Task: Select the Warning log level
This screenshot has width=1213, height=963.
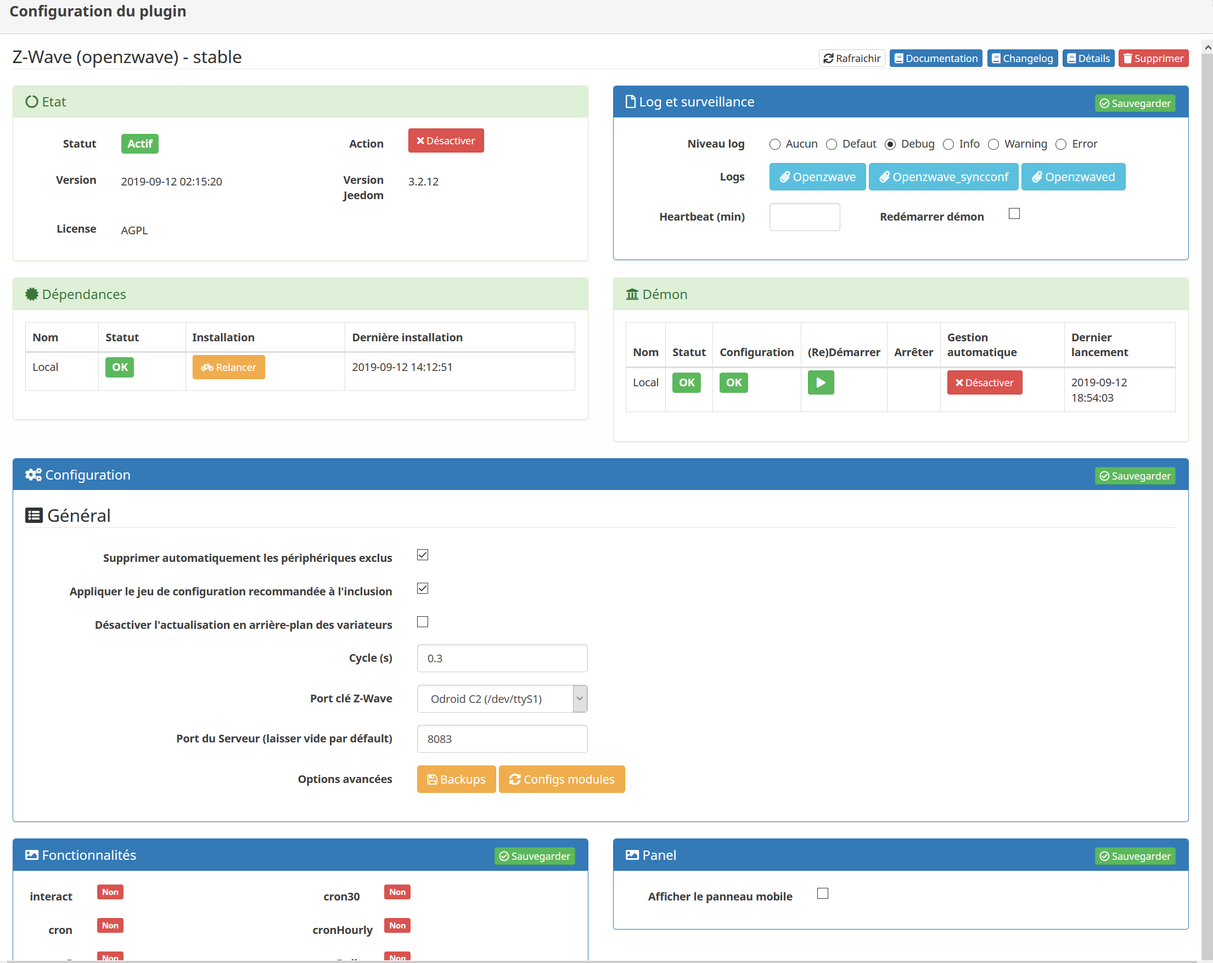Action: 993,144
